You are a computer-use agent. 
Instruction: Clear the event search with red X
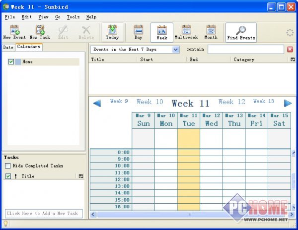tap(290, 50)
